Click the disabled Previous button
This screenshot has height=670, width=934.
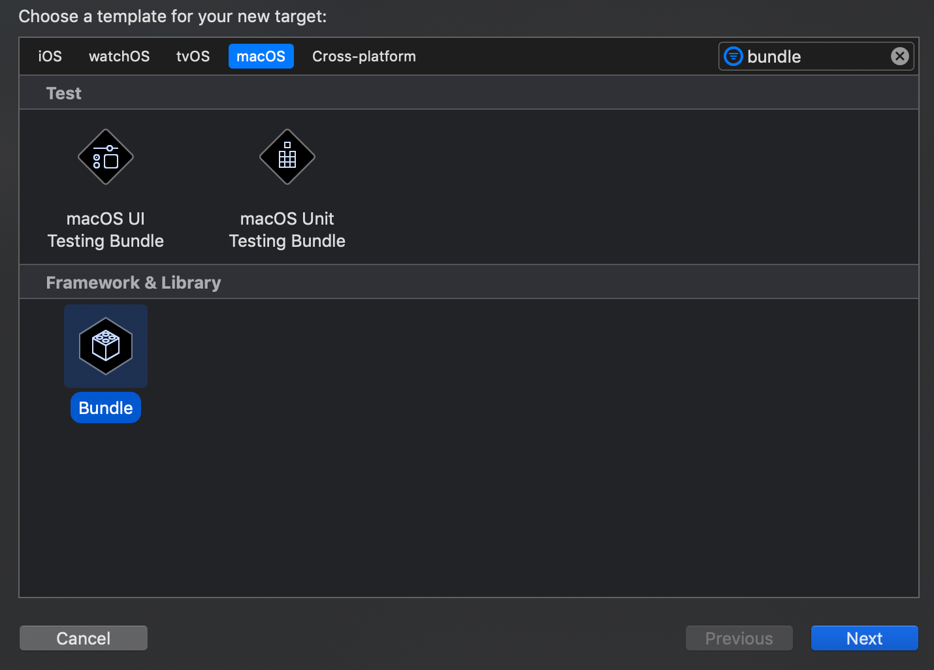739,638
